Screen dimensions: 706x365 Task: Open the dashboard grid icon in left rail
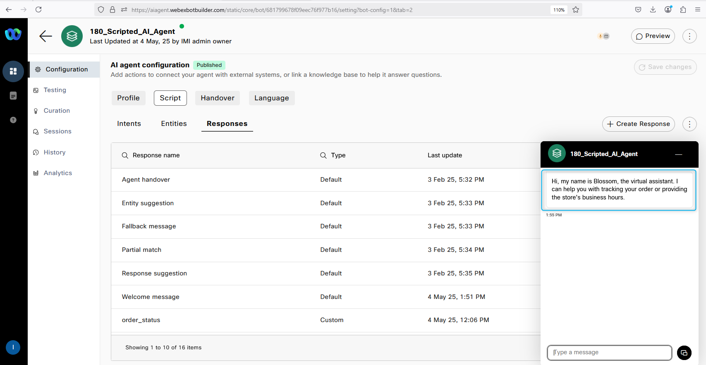13,71
